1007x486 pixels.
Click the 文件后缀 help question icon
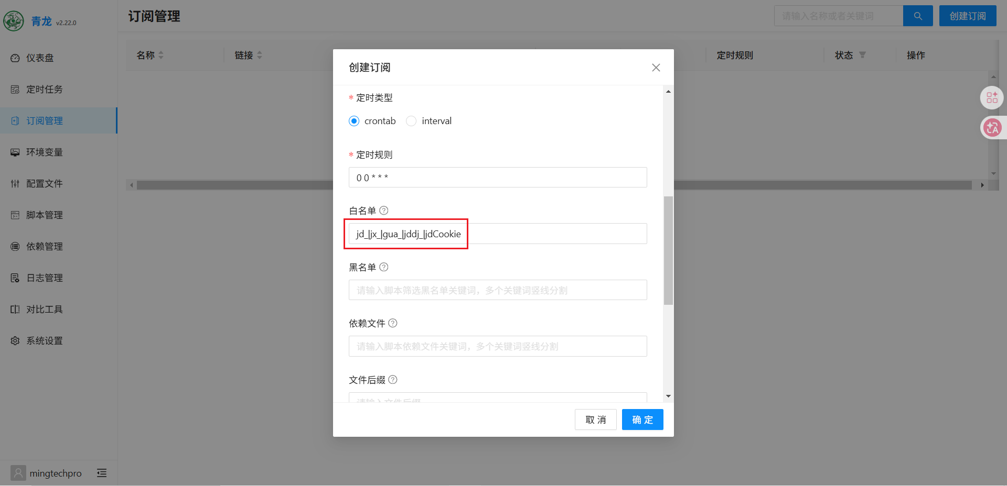[x=393, y=380]
